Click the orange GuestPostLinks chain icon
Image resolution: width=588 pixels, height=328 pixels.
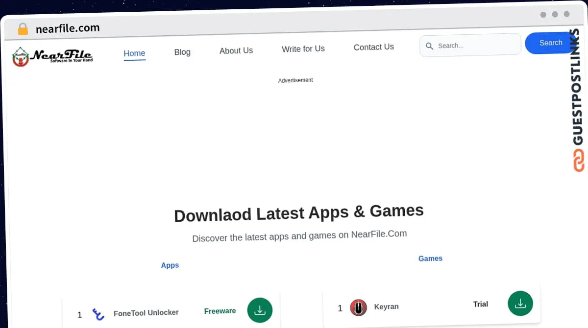[x=579, y=161]
